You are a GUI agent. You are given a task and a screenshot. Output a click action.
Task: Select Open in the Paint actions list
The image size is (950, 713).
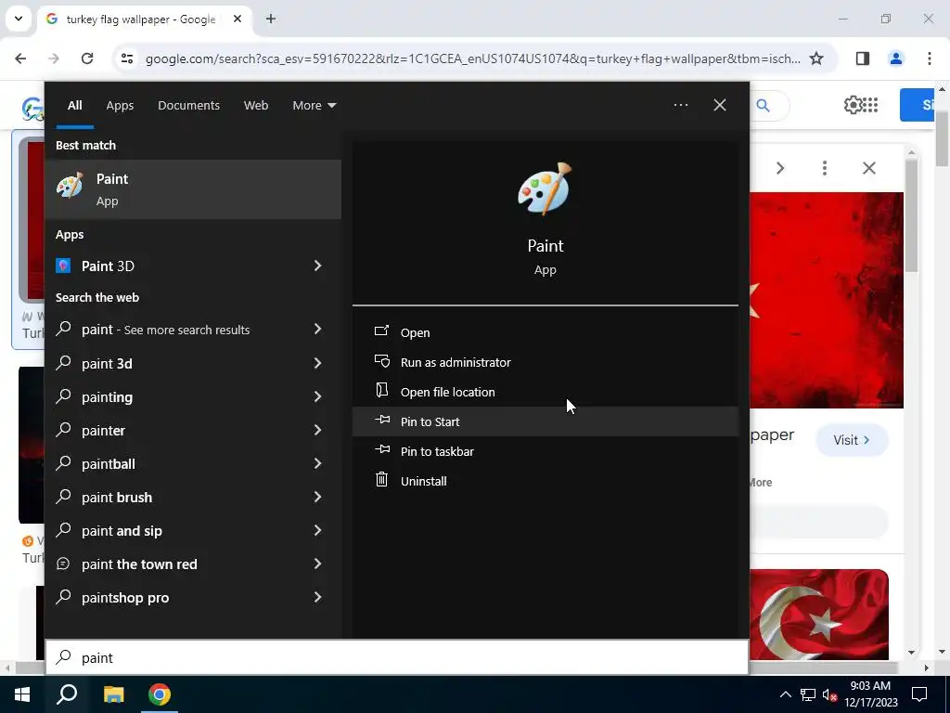coord(545,332)
